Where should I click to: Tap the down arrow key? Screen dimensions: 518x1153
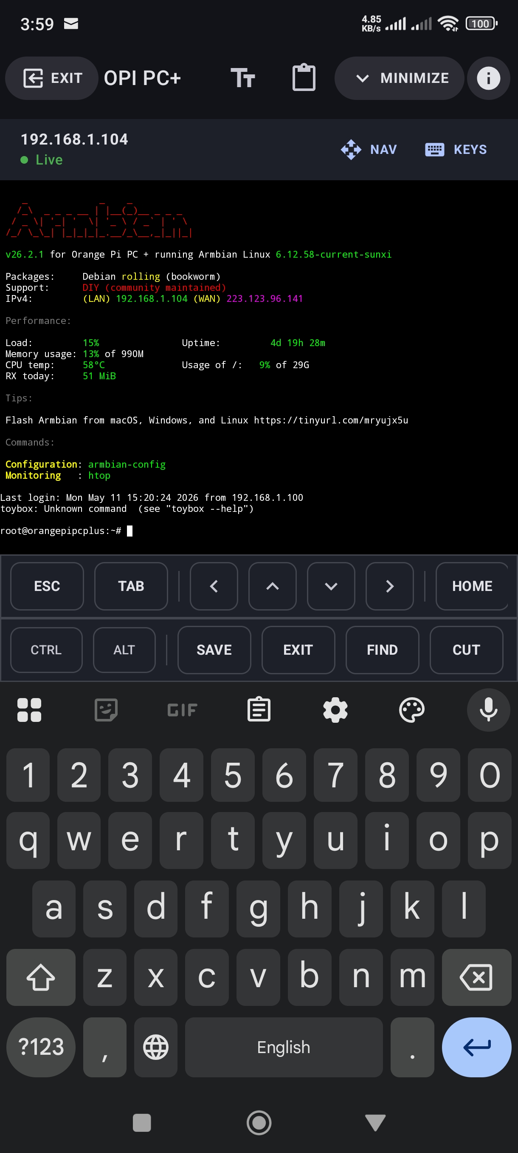[x=331, y=586]
